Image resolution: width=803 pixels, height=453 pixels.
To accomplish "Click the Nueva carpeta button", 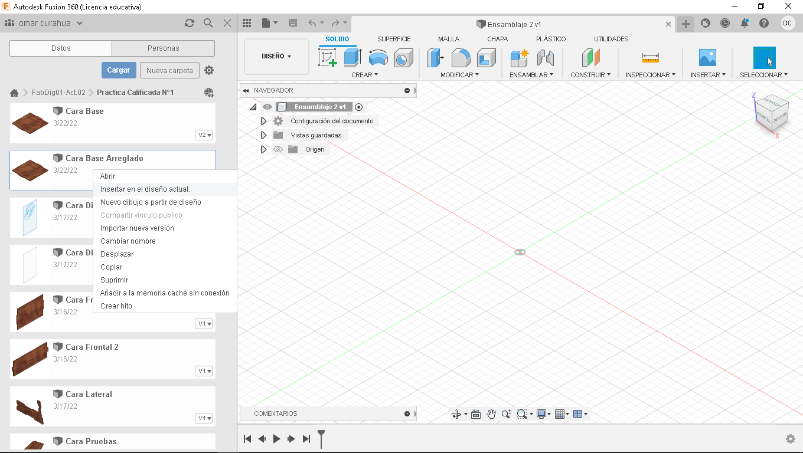I will tap(169, 70).
